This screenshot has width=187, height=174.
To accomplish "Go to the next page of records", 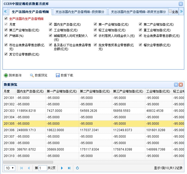I will click(62, 168).
